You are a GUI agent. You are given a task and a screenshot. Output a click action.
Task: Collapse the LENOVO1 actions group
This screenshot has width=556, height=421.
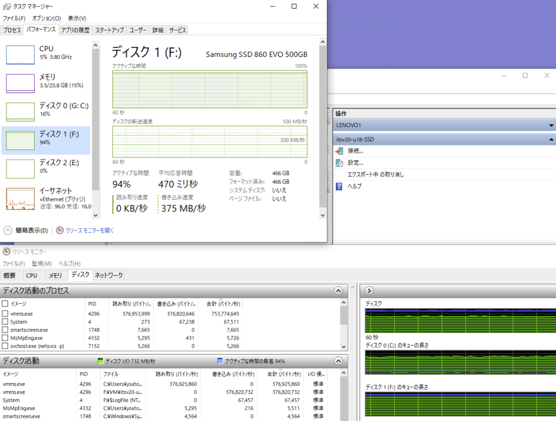(x=552, y=125)
